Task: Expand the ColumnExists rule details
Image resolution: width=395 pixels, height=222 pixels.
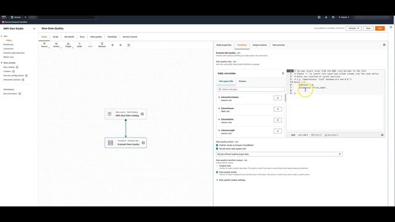Action: pos(219,119)
